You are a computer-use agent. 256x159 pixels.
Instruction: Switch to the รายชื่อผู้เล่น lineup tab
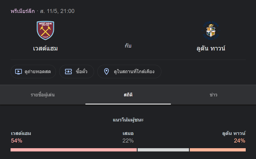click(x=42, y=95)
